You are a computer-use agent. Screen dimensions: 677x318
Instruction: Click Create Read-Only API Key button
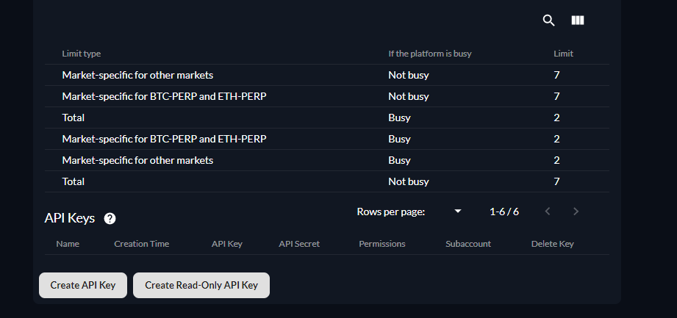point(201,285)
